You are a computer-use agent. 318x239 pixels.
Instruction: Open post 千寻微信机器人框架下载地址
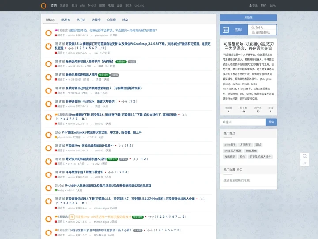[84, 172]
